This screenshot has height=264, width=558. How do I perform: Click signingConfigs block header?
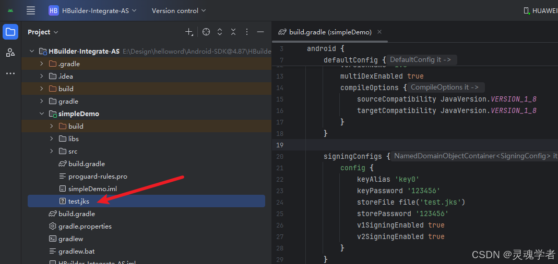point(357,156)
